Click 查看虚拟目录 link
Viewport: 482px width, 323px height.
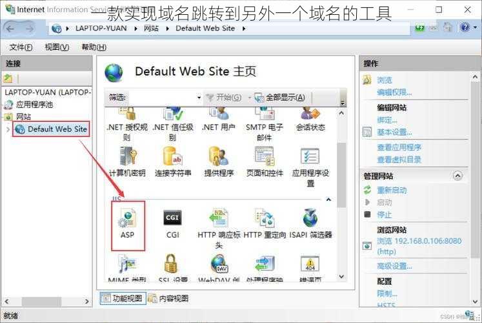(x=399, y=160)
